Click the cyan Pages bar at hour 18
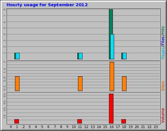The width and height of the screenshot is (167, 131). [125, 56]
